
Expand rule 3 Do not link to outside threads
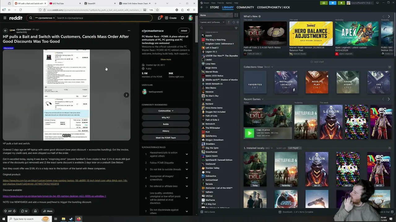click(187, 170)
